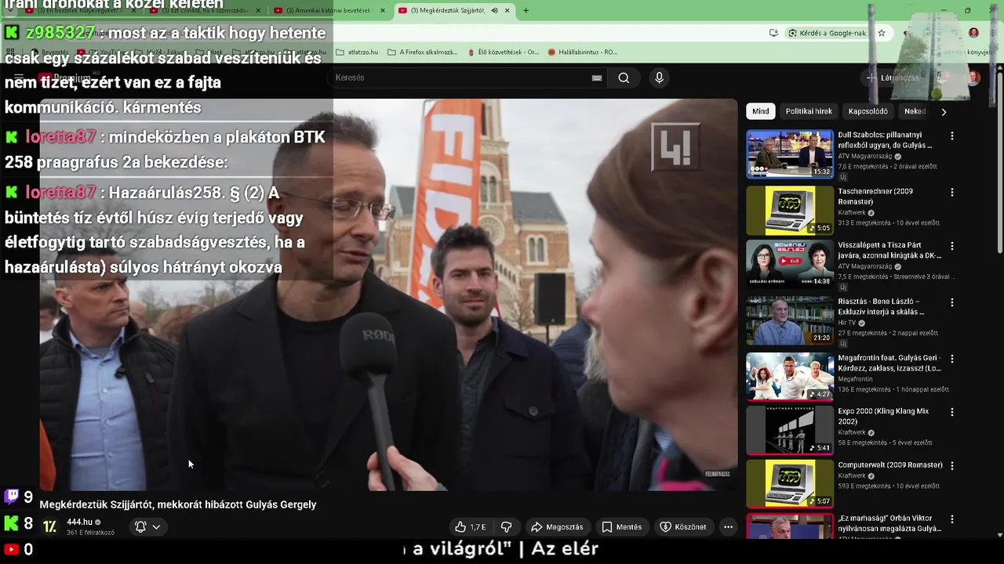Open the options menu for the Riasztás Bene László video
The height and width of the screenshot is (564, 1004).
pos(952,302)
